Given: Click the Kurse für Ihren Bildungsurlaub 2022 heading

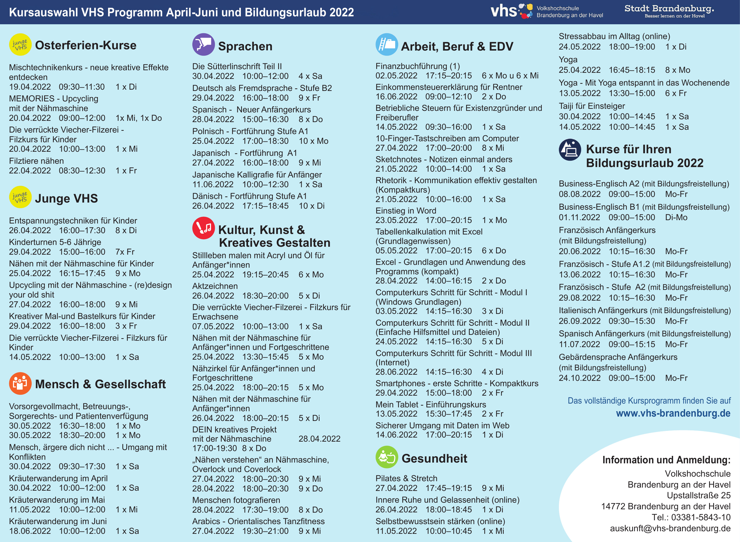Looking at the screenshot, I should [x=644, y=156].
